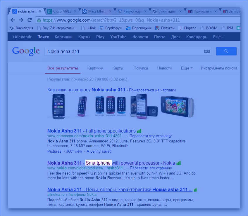Screen dimensions: 248x216
Task: Open the Переводчик bookmark
Action: click(x=139, y=28)
